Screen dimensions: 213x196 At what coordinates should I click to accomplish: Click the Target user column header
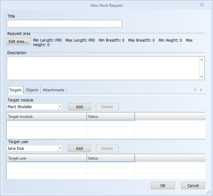tap(47, 158)
